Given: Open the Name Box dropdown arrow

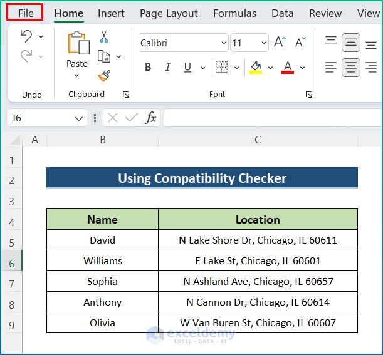Looking at the screenshot, I should click(x=78, y=119).
